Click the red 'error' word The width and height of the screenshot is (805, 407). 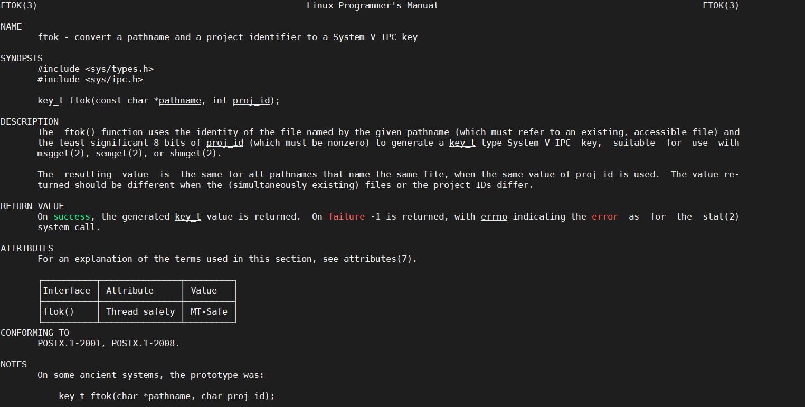(x=605, y=216)
